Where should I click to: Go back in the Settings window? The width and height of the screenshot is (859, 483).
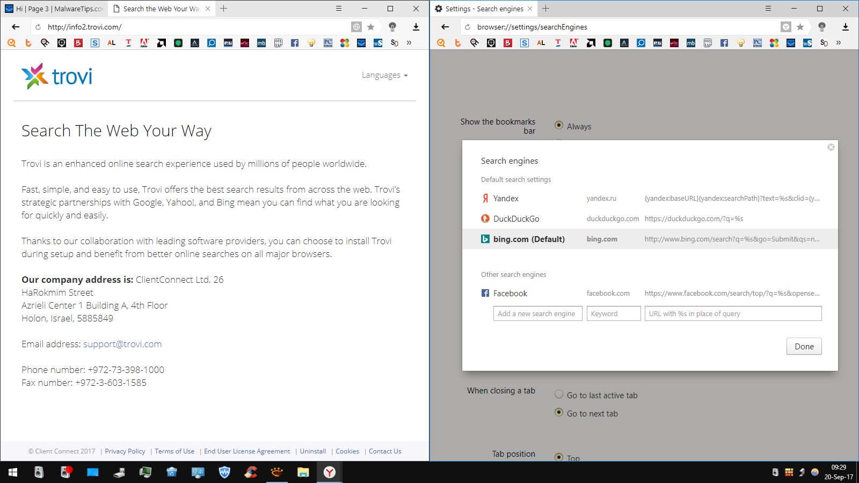pos(445,27)
